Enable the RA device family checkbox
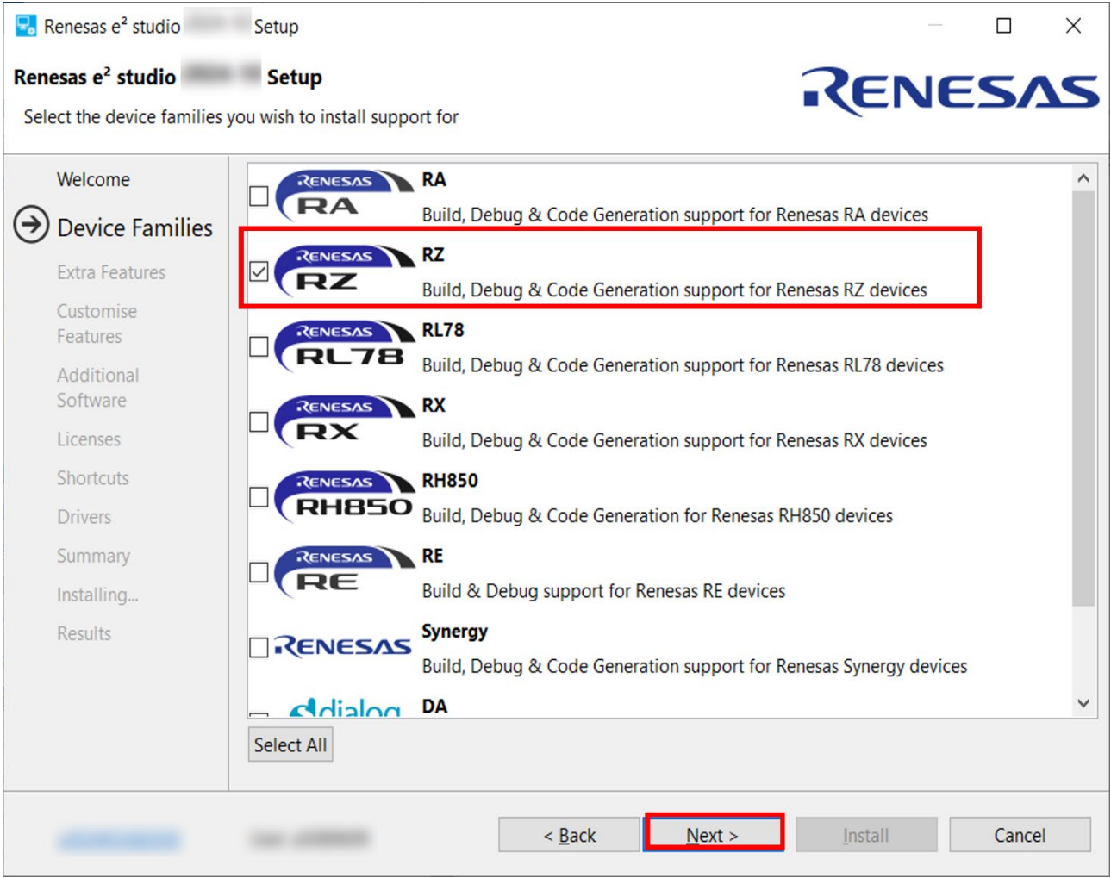The image size is (1111, 878). click(x=259, y=196)
